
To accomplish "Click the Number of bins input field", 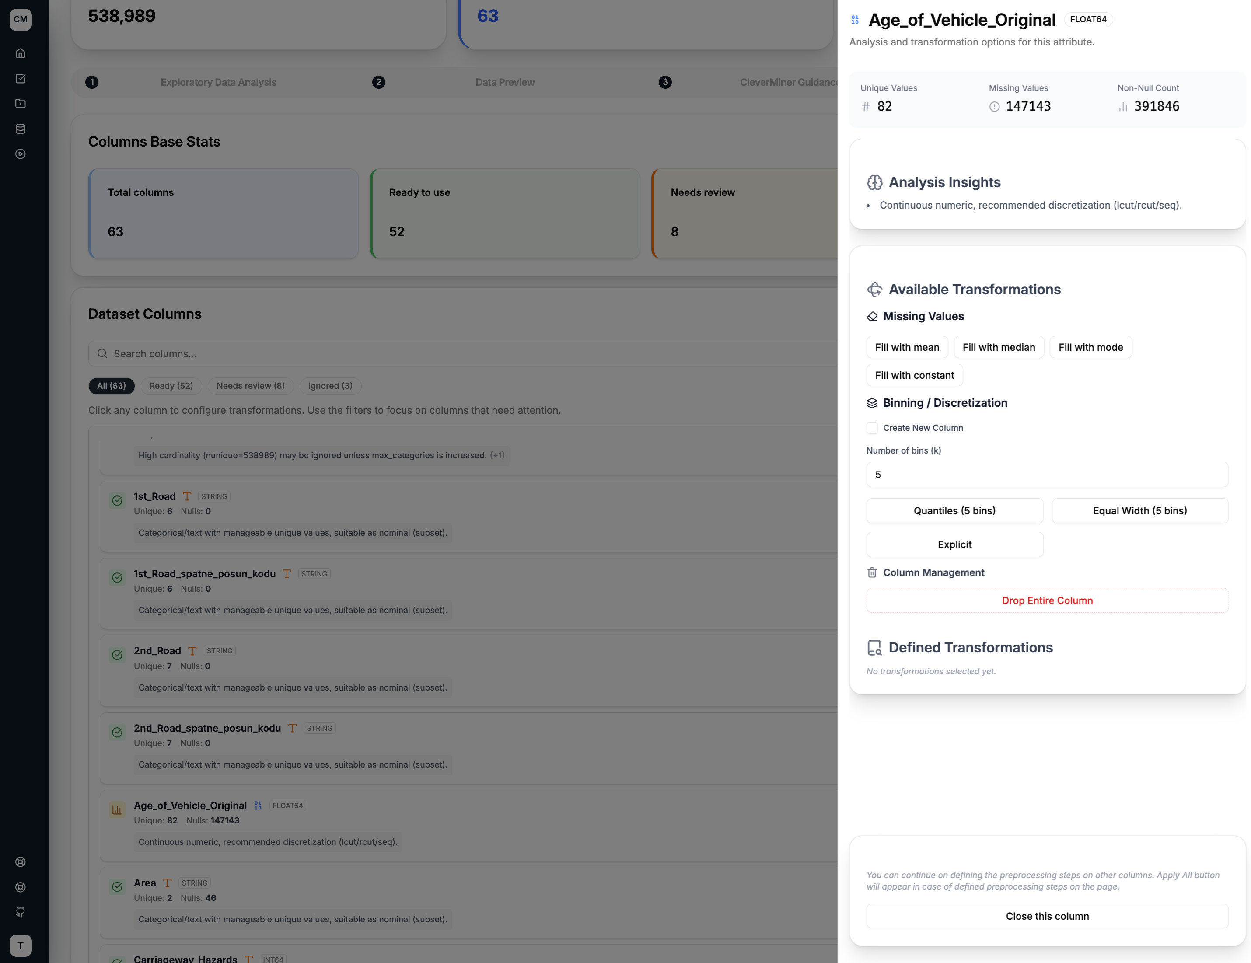I will (1047, 475).
